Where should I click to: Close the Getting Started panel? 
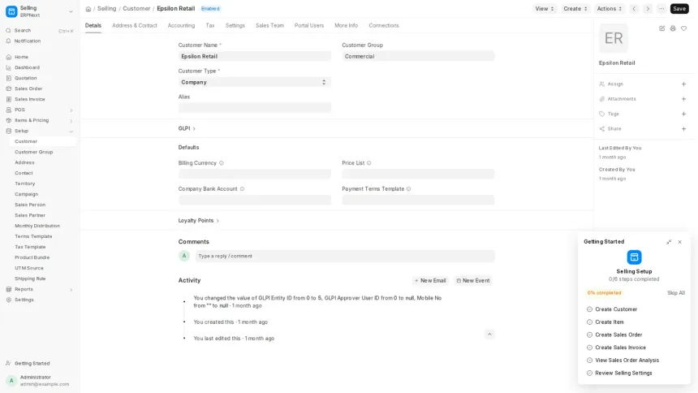[680, 242]
